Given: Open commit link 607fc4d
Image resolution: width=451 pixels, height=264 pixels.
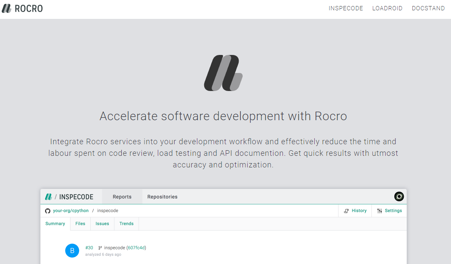Looking at the screenshot, I should 136,248.
